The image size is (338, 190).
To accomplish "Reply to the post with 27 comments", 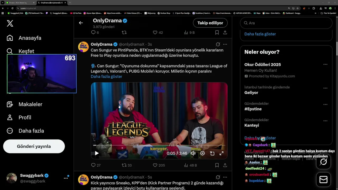I will 96,165.
